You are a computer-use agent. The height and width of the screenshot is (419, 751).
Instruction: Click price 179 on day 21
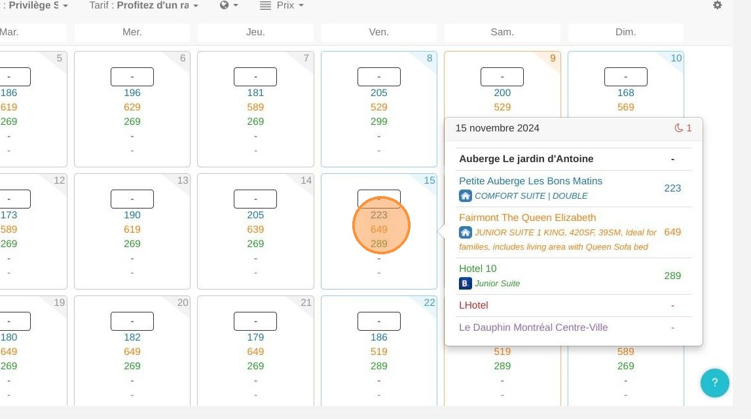coord(255,337)
